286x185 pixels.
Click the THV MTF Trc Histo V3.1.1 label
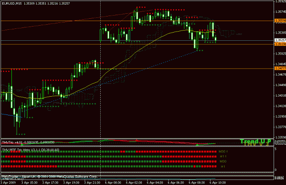coord(31,150)
